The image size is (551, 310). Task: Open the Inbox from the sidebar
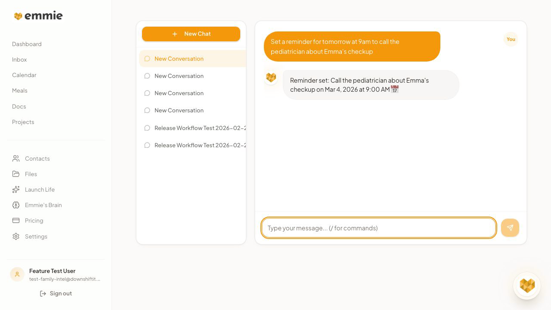pyautogui.click(x=19, y=59)
